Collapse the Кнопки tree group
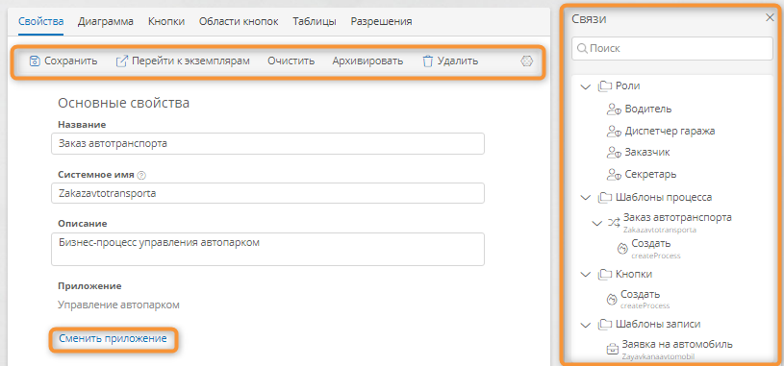 click(585, 275)
